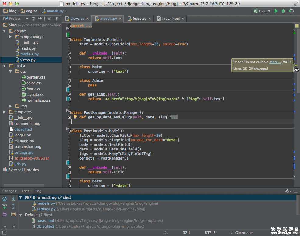Viewport: 300px width, 236px height.
Task: Open the Log tab in Changes panel
Action: 38,191
